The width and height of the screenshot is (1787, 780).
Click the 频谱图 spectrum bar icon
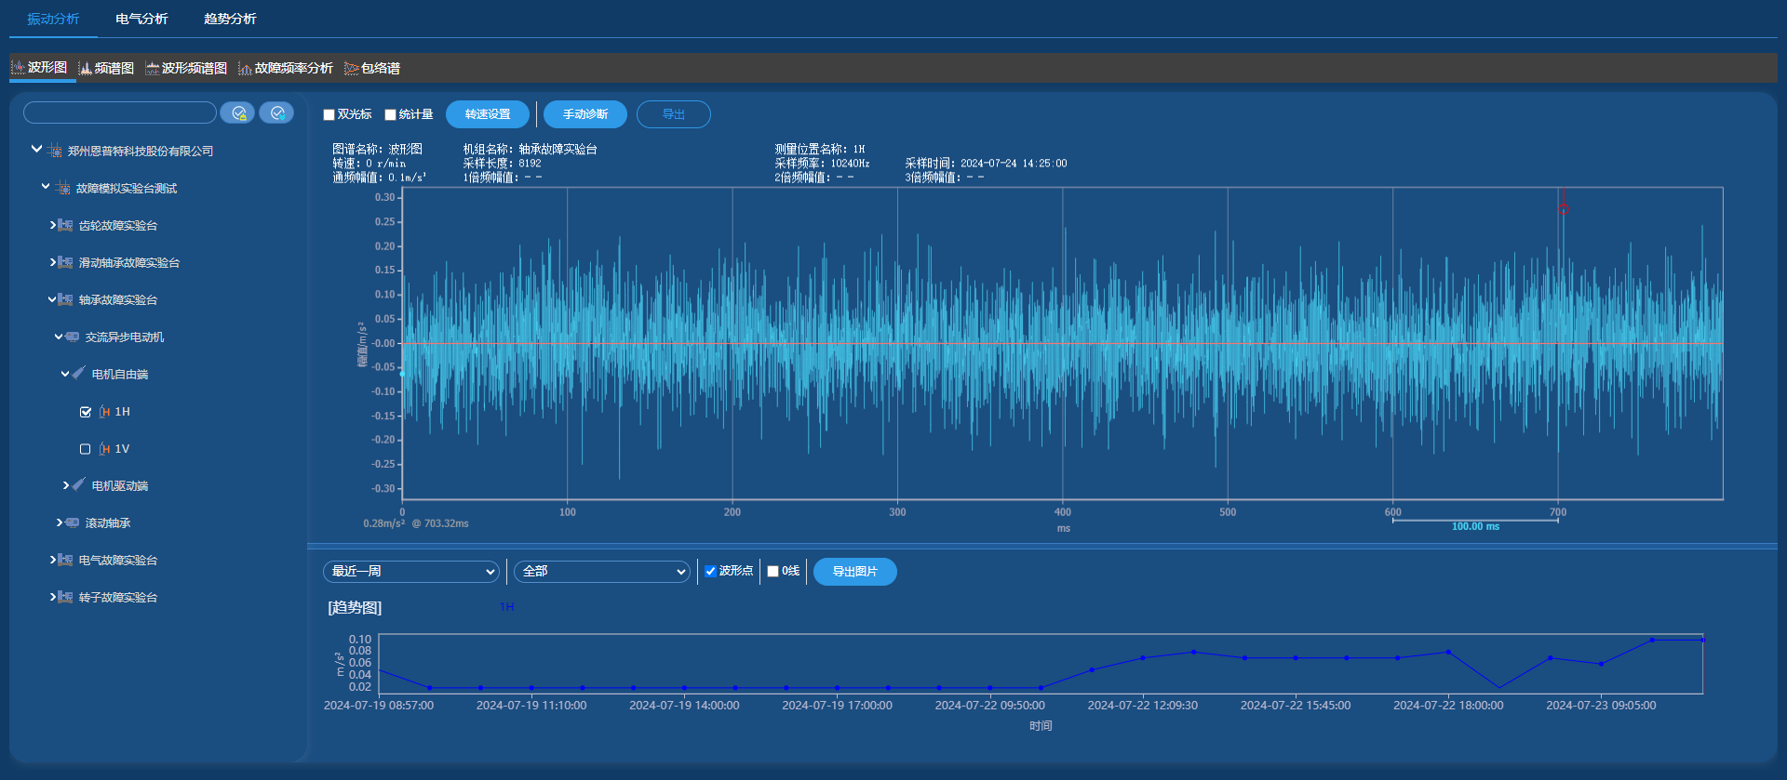tap(86, 68)
